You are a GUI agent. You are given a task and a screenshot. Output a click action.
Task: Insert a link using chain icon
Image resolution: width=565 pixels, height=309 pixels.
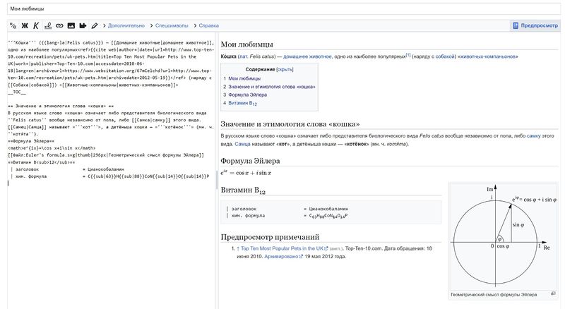click(59, 25)
